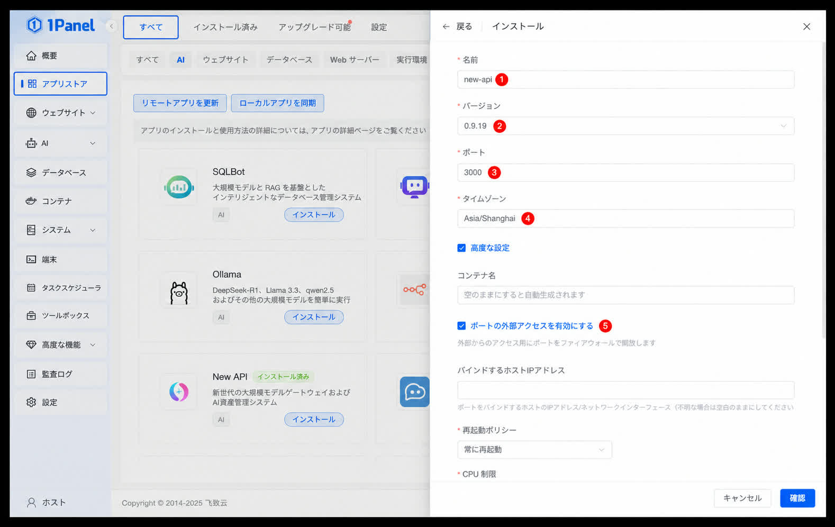Switch to the アップグレード可能 tab

pos(315,27)
